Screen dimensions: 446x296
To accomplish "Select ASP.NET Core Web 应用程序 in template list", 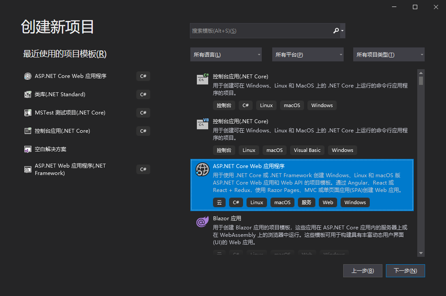I will [x=302, y=185].
